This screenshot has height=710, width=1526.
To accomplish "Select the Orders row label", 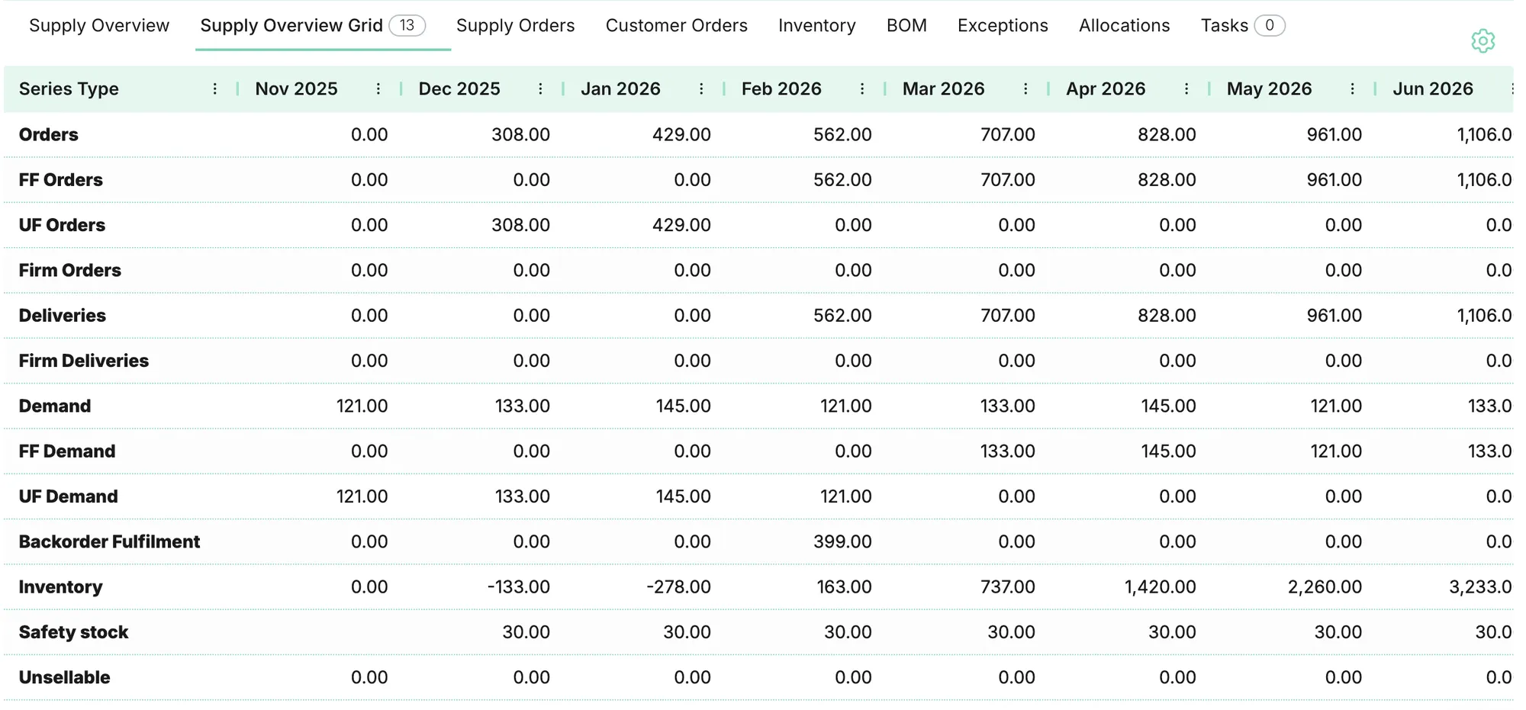I will pos(49,135).
